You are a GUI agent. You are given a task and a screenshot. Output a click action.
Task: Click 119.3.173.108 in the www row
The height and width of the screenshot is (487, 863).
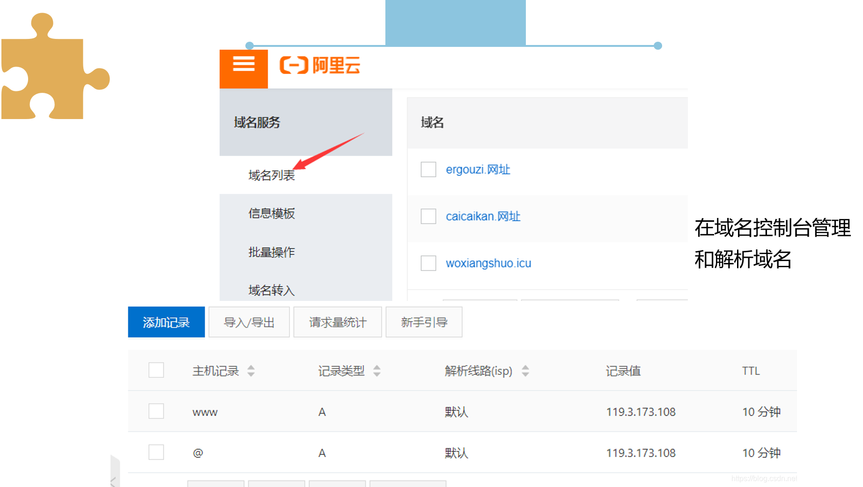click(641, 412)
